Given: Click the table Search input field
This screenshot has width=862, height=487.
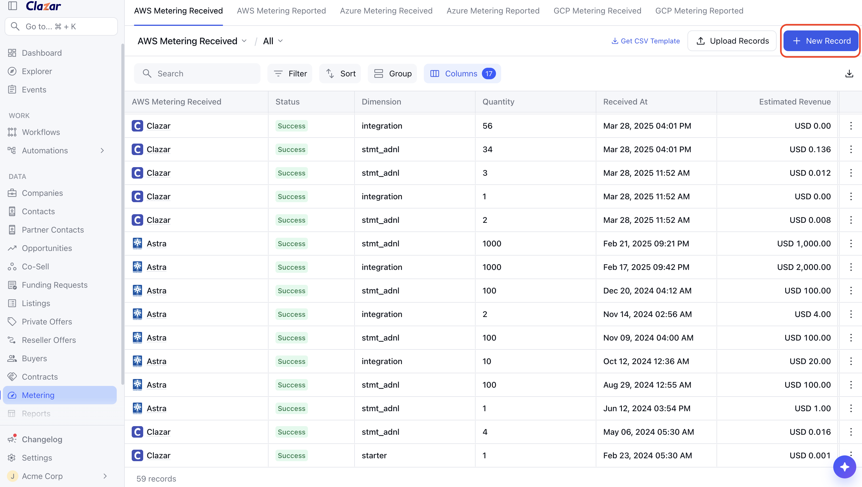Looking at the screenshot, I should click(197, 74).
